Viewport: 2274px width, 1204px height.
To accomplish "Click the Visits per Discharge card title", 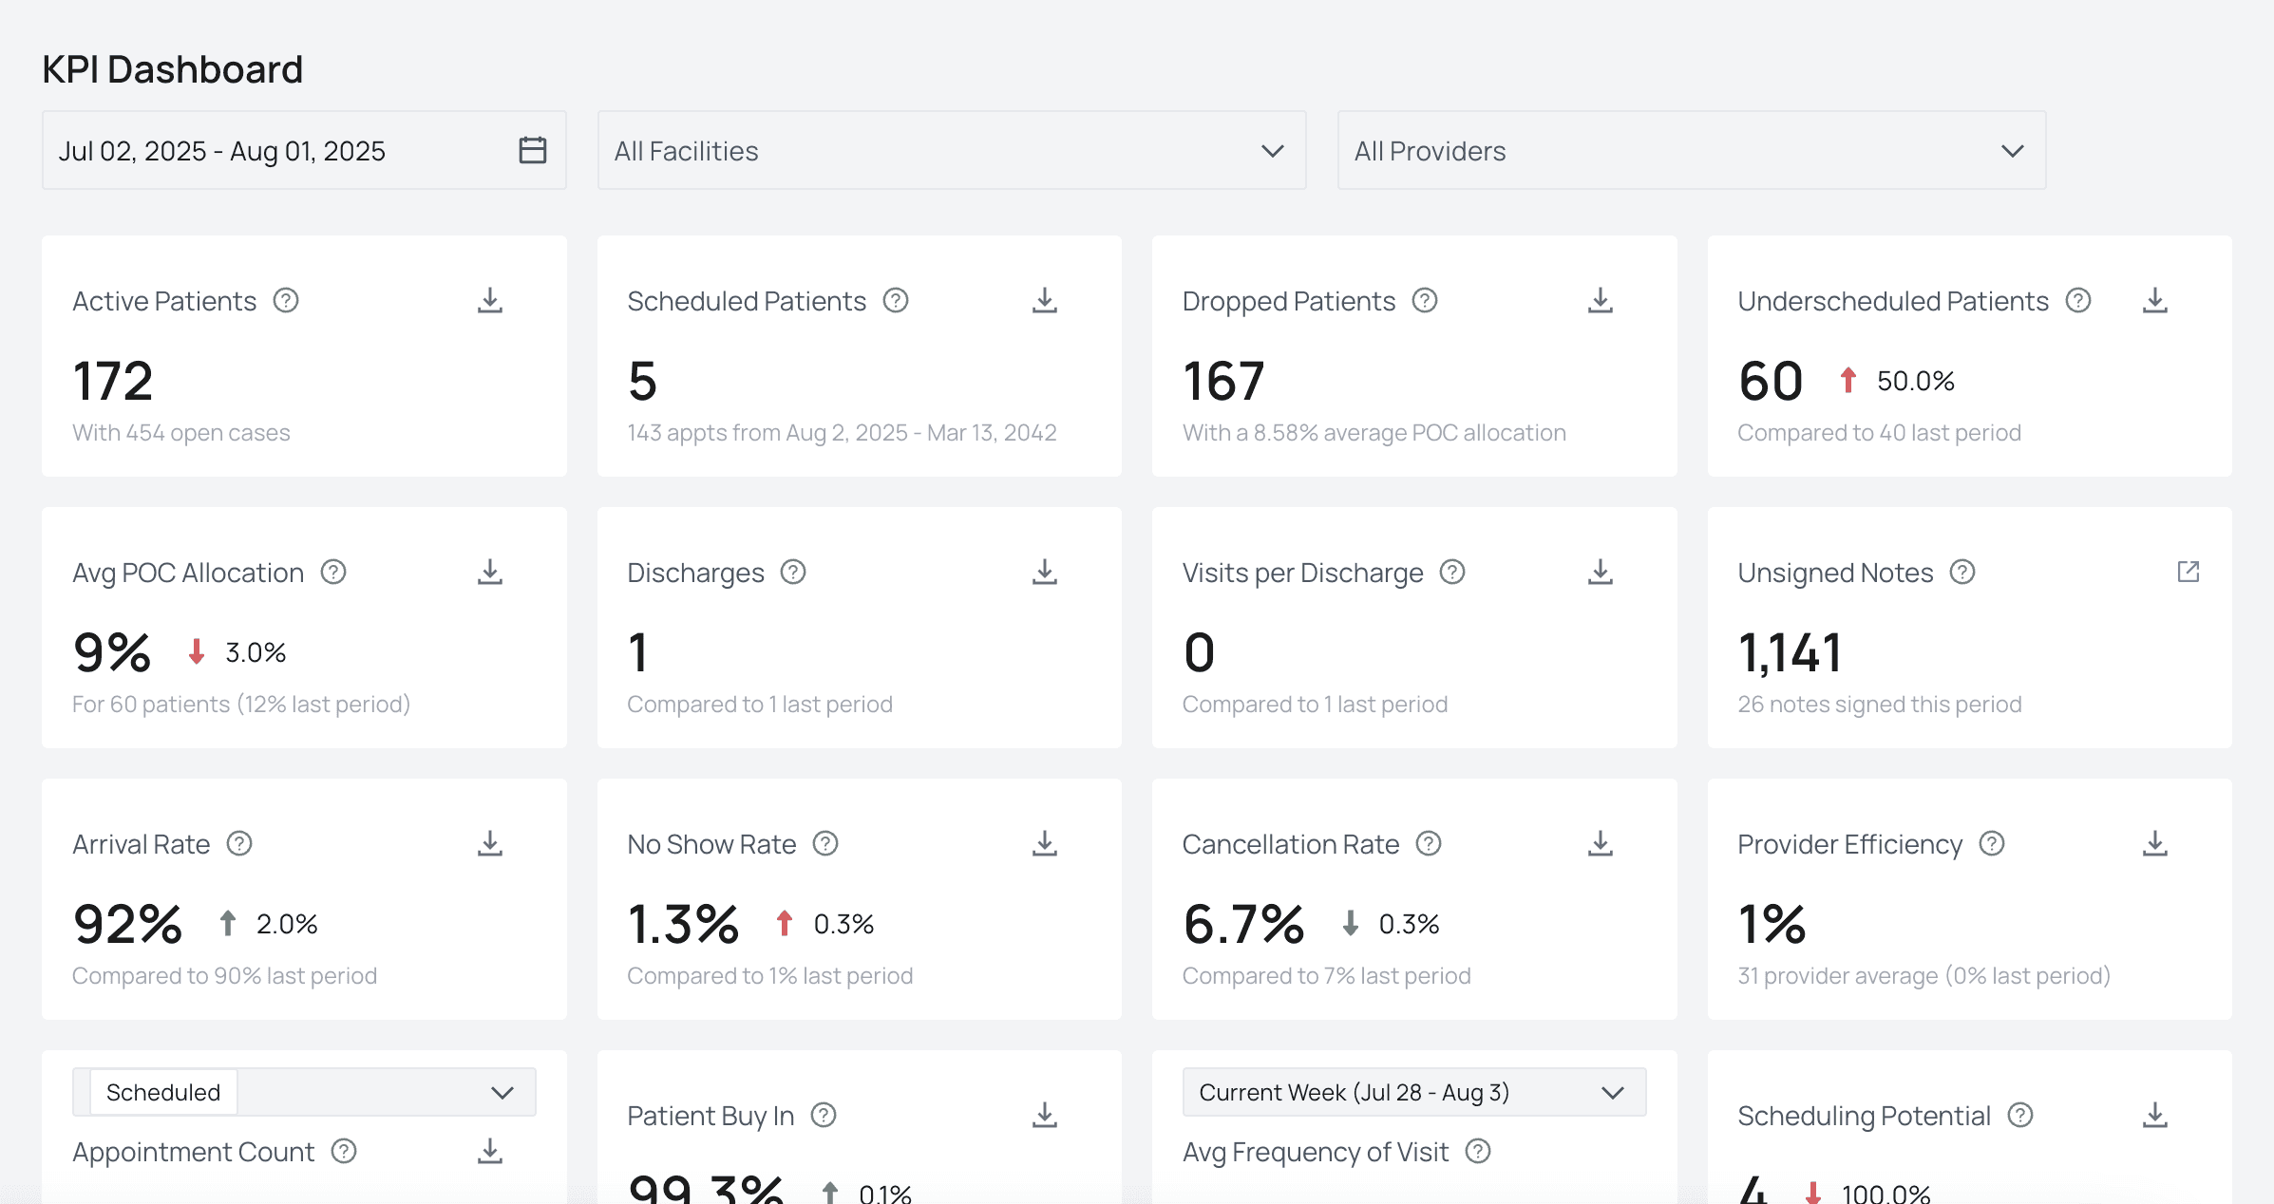I will pos(1302,572).
